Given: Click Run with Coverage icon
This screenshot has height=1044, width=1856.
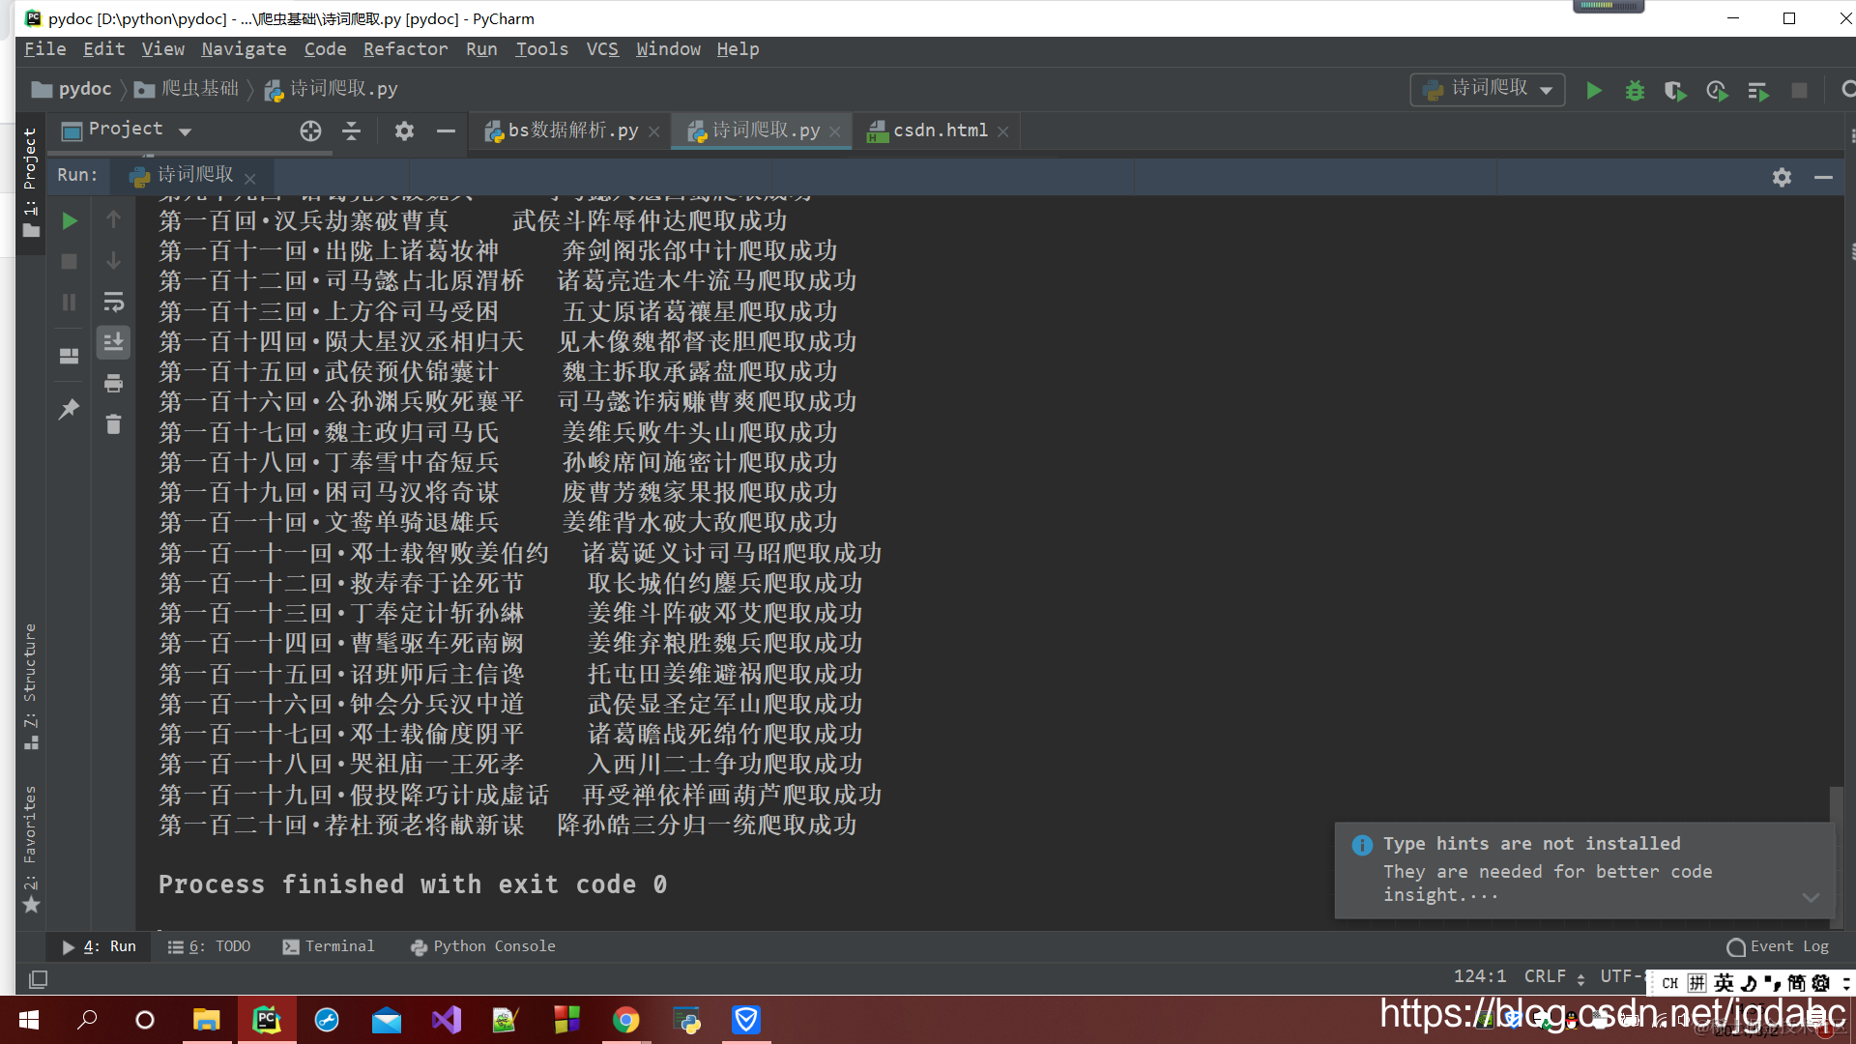Looking at the screenshot, I should pyautogui.click(x=1675, y=90).
